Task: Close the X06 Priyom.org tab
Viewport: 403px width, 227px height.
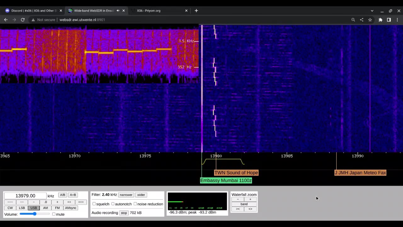Action: [x=186, y=10]
